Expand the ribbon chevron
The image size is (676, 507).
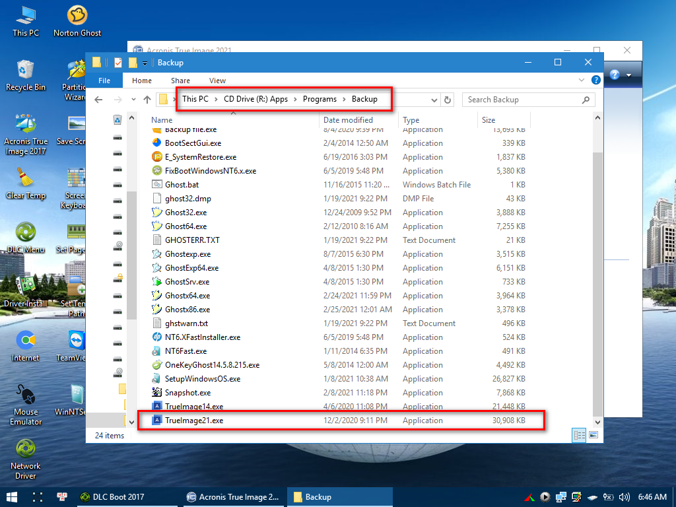(581, 80)
